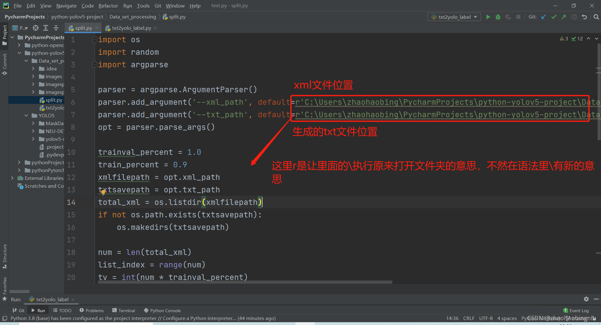Toggle tool window bars icon in status bar
601x325 pixels.
tap(4, 318)
